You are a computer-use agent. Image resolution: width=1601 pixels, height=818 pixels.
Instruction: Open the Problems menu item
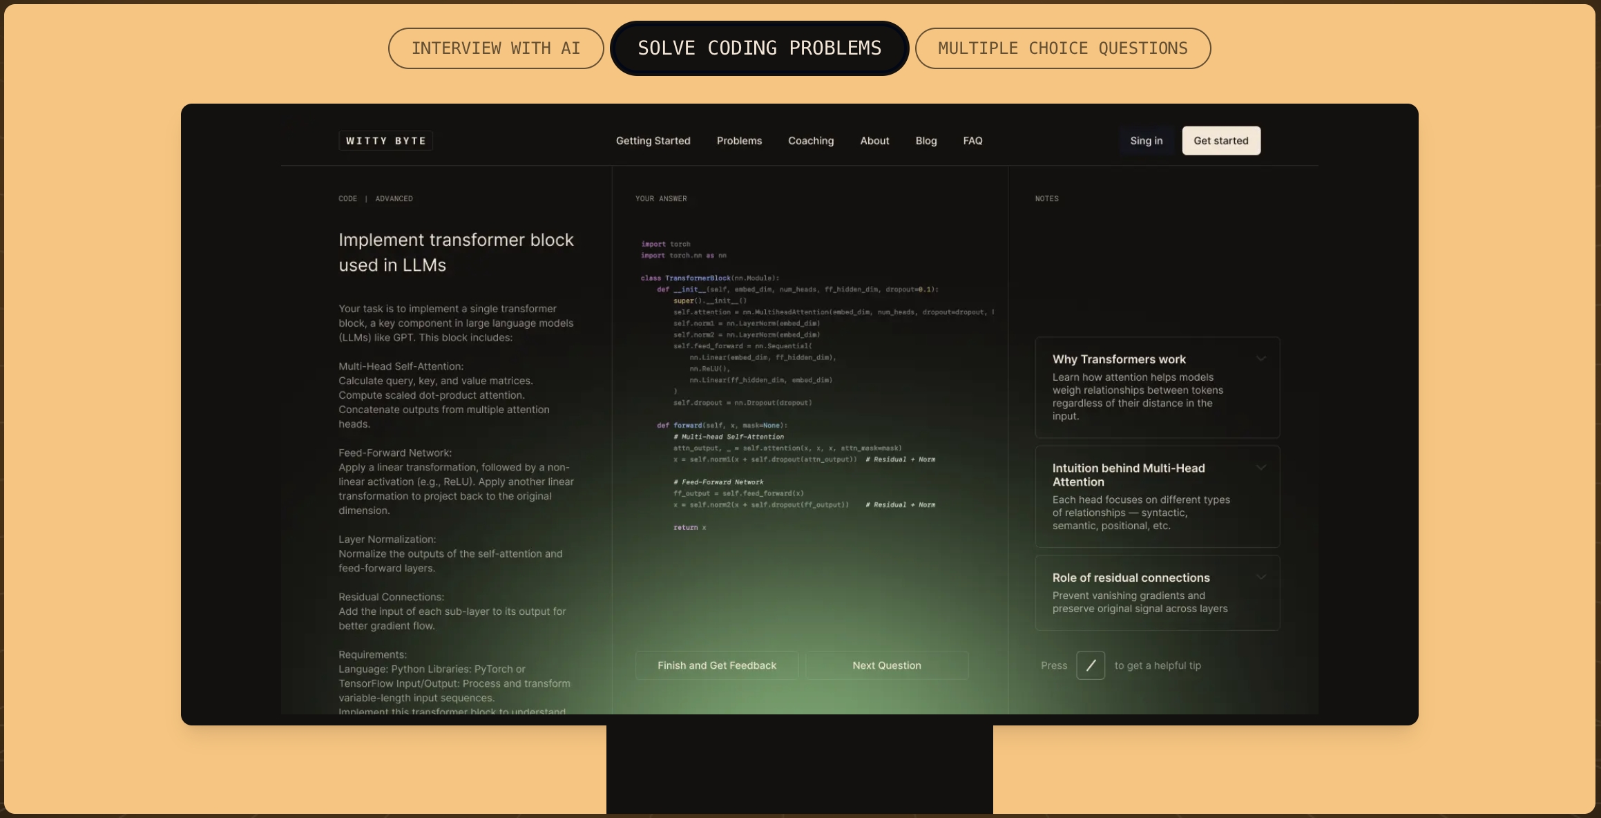click(x=739, y=140)
